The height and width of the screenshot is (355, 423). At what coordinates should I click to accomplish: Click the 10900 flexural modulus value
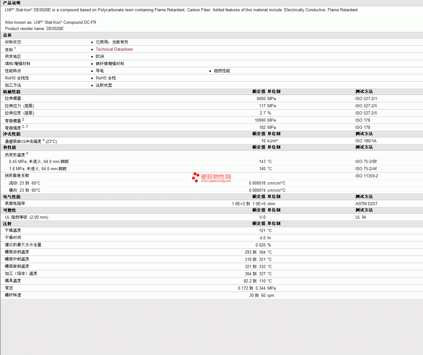pos(260,120)
